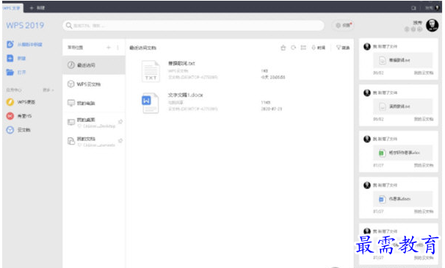The width and height of the screenshot is (445, 268).
Task: Click the clock icon for recent access
Action: [x=71, y=65]
